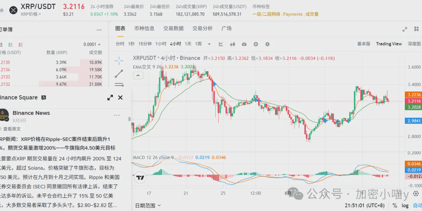Select the 15分钟 interval
422x211 pixels.
(x=145, y=44)
